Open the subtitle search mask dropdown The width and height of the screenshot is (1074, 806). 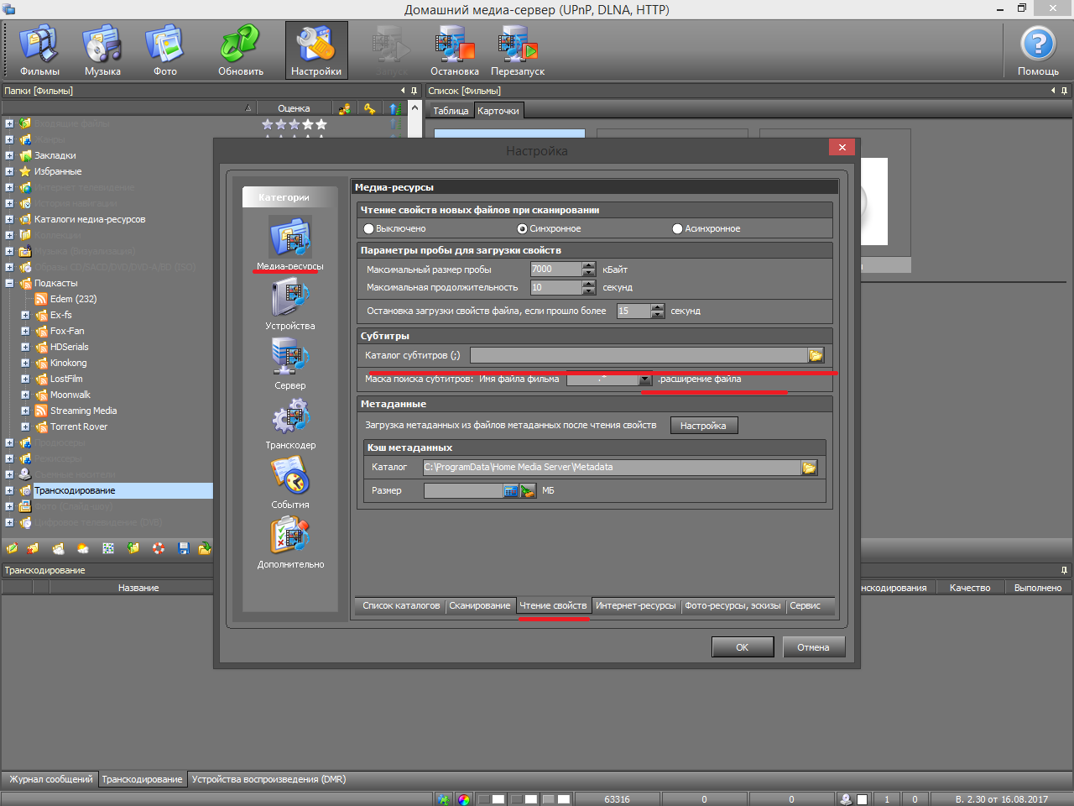pos(645,380)
